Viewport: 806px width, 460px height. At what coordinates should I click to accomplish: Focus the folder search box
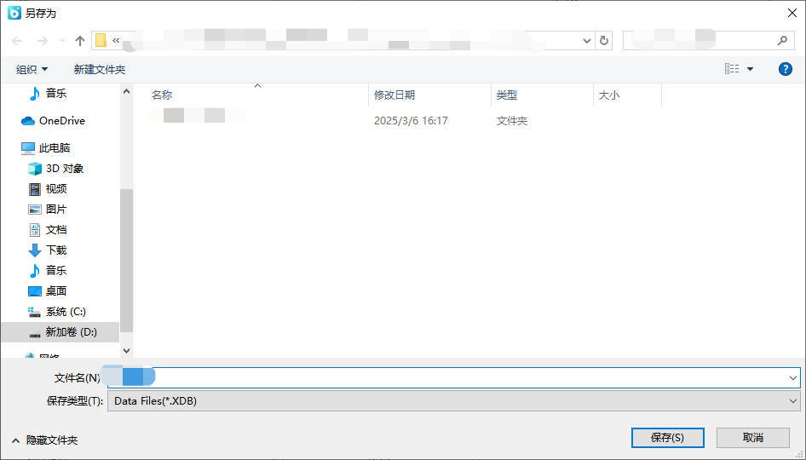709,41
